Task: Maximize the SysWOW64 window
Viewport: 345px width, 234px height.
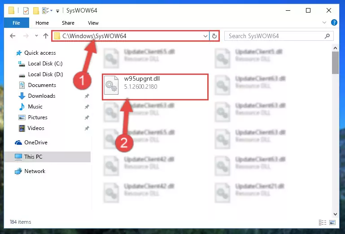Action: (308, 10)
